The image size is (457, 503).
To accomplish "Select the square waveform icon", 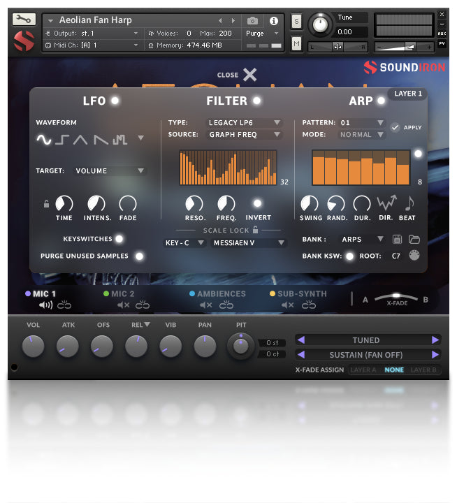I will click(x=62, y=140).
